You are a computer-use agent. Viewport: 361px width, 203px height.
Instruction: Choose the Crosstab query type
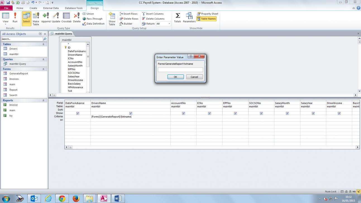(66, 18)
